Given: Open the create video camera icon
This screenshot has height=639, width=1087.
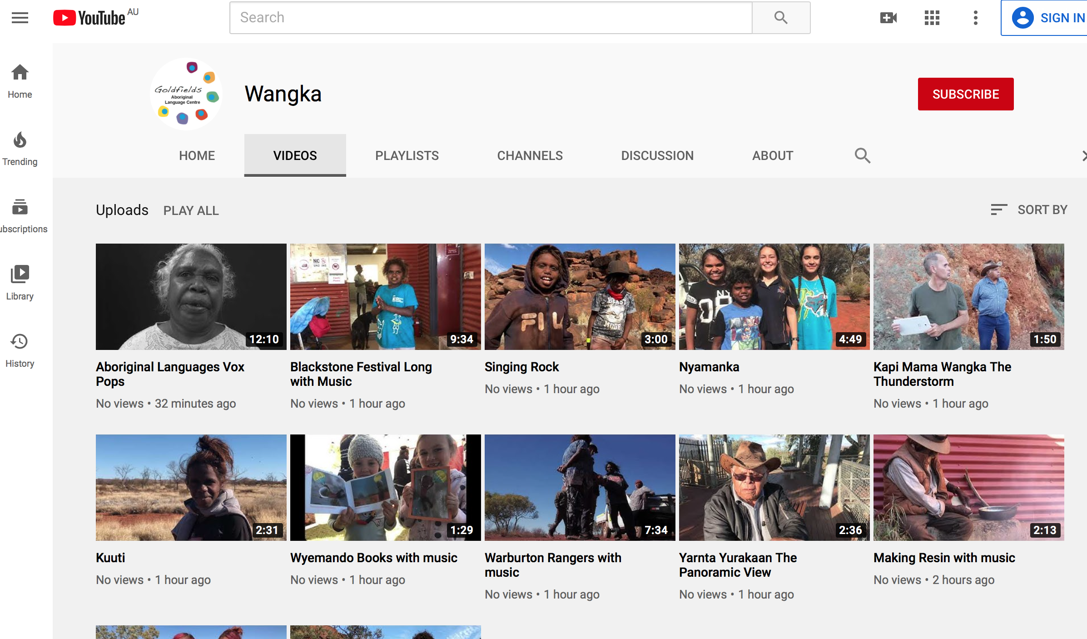Looking at the screenshot, I should [888, 18].
